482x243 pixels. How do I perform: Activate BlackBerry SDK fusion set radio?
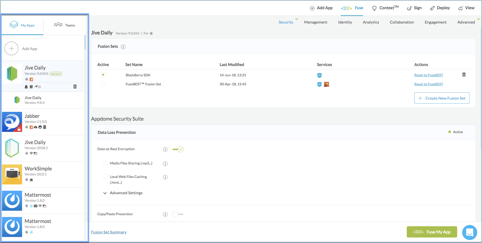[x=103, y=75]
